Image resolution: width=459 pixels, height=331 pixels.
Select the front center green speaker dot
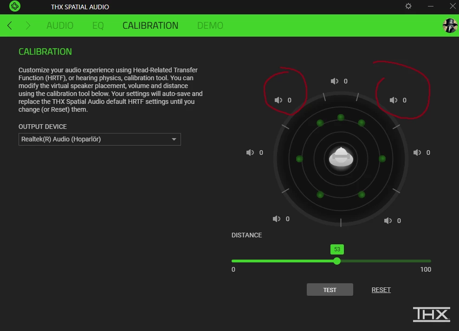click(x=341, y=118)
